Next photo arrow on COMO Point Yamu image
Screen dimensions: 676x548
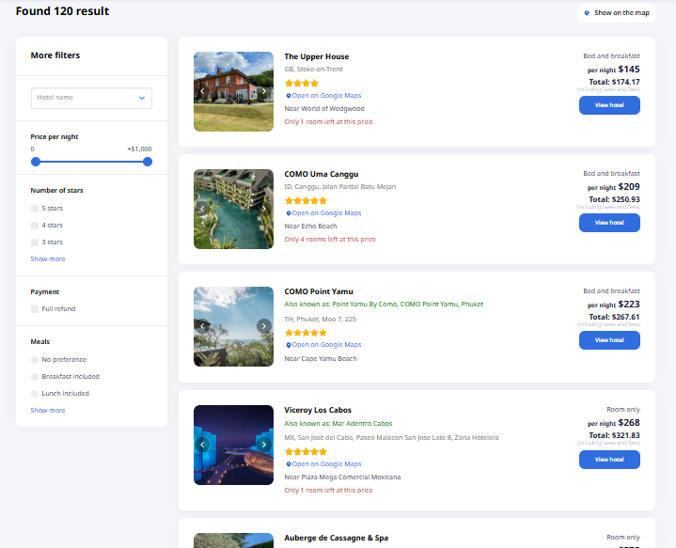point(264,326)
